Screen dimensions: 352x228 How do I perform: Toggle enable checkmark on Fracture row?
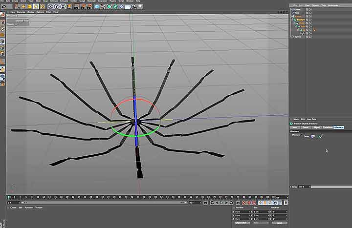(x=311, y=20)
